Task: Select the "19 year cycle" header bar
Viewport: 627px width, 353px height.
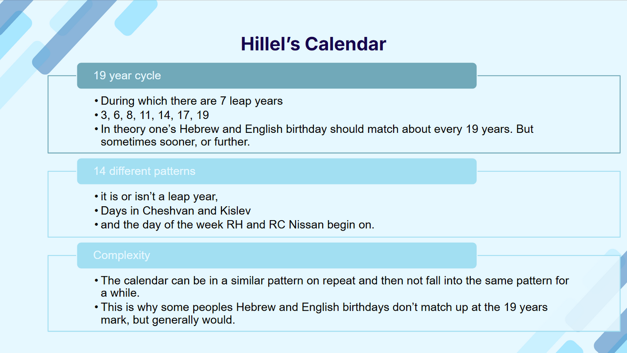Action: [276, 76]
